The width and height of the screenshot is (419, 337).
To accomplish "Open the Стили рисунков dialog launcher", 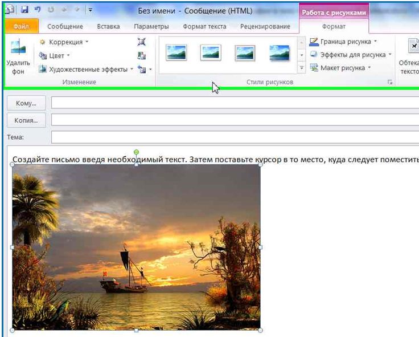I will 390,82.
